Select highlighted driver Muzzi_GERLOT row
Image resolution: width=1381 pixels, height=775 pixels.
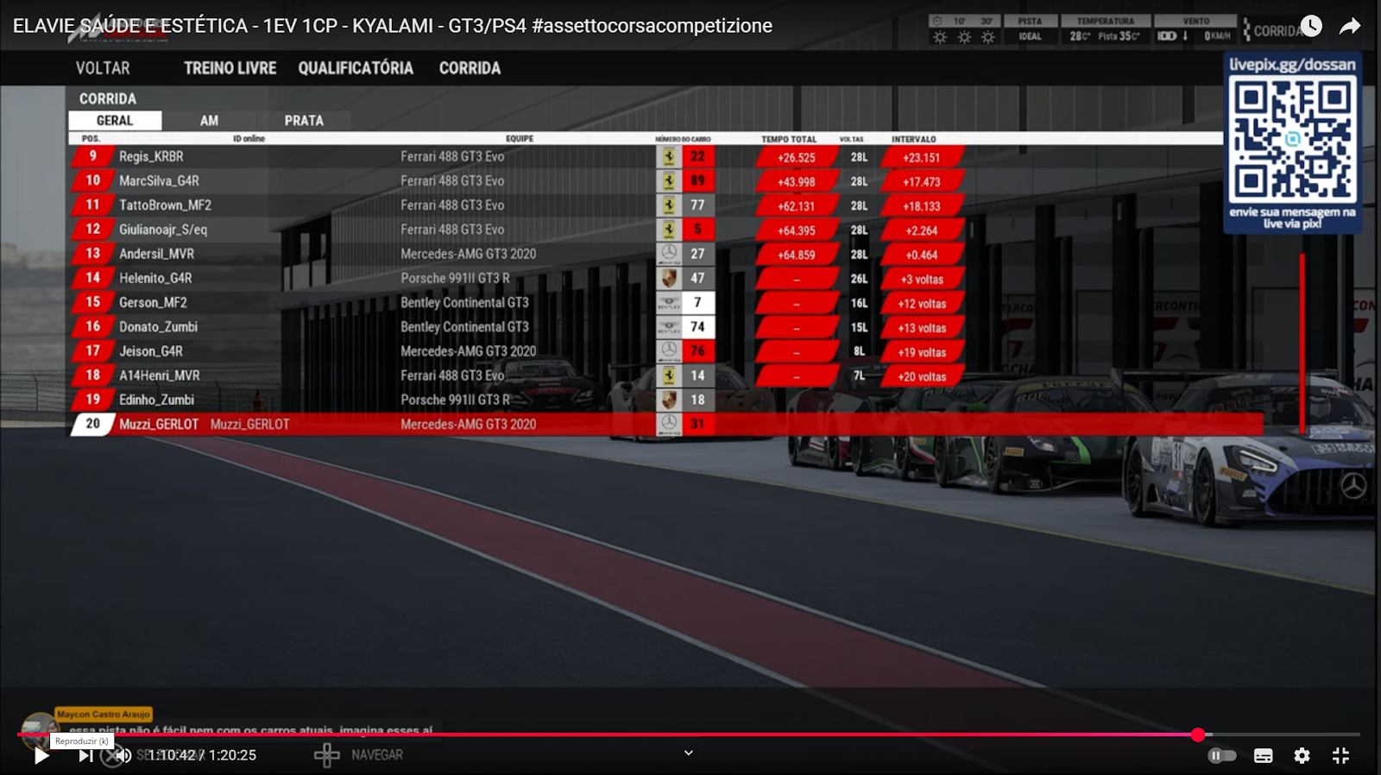(x=666, y=424)
